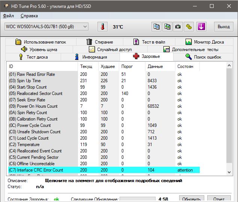Select the Здоровье tab
This screenshot has height=202, width=238.
point(146,56)
